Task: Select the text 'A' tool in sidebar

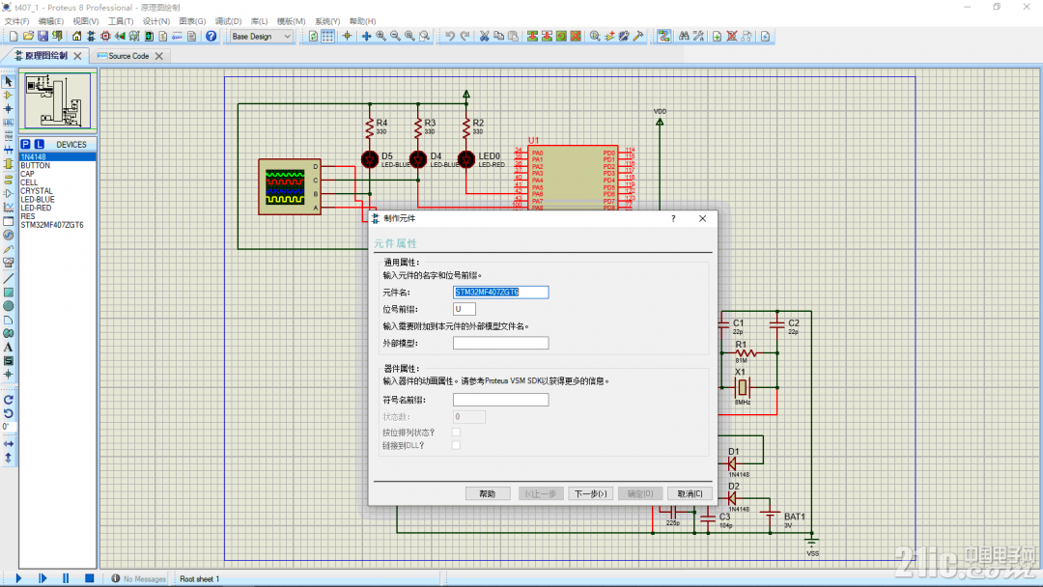Action: [8, 347]
